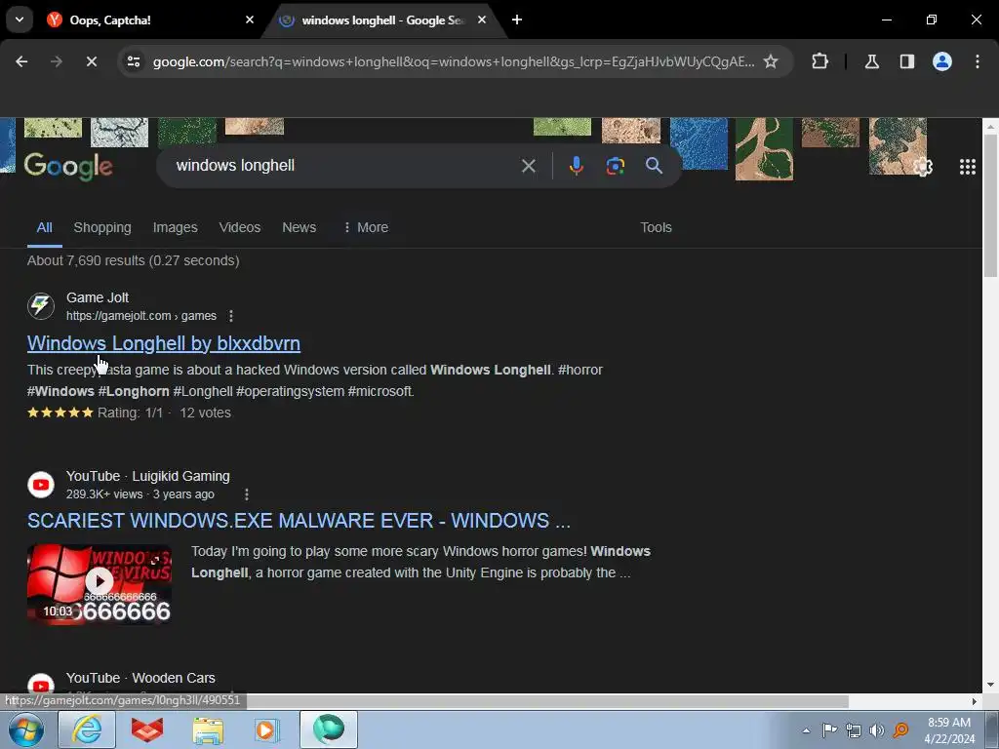Open options for Game Jolt result

[x=231, y=316]
